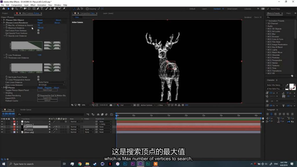Select the Unified Camera tool
Viewport: 297px width, 167px height.
point(25,9)
